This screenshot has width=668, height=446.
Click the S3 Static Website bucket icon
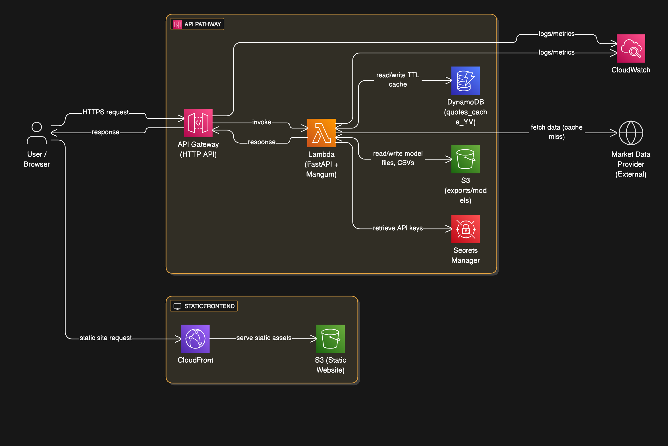(x=330, y=339)
